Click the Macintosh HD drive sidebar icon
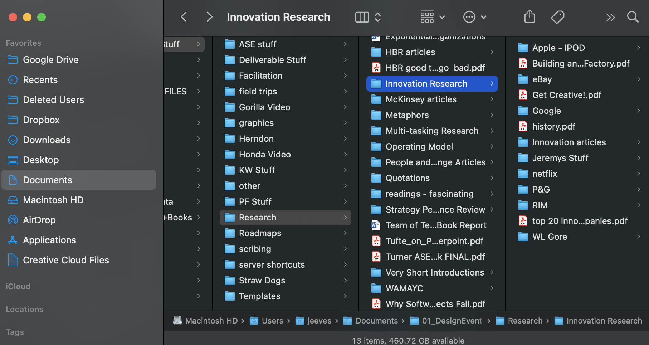This screenshot has width=649, height=345. coord(13,200)
